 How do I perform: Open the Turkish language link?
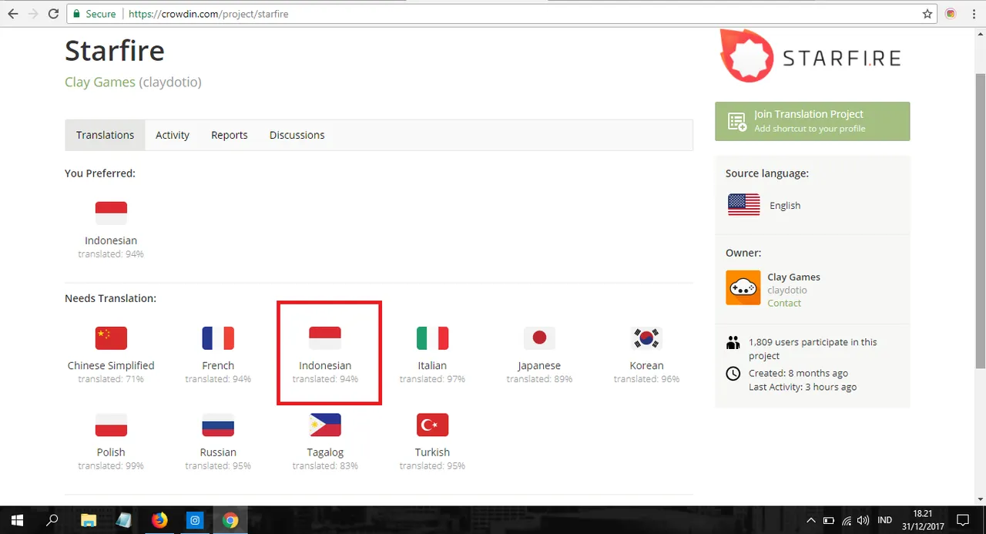click(x=432, y=452)
